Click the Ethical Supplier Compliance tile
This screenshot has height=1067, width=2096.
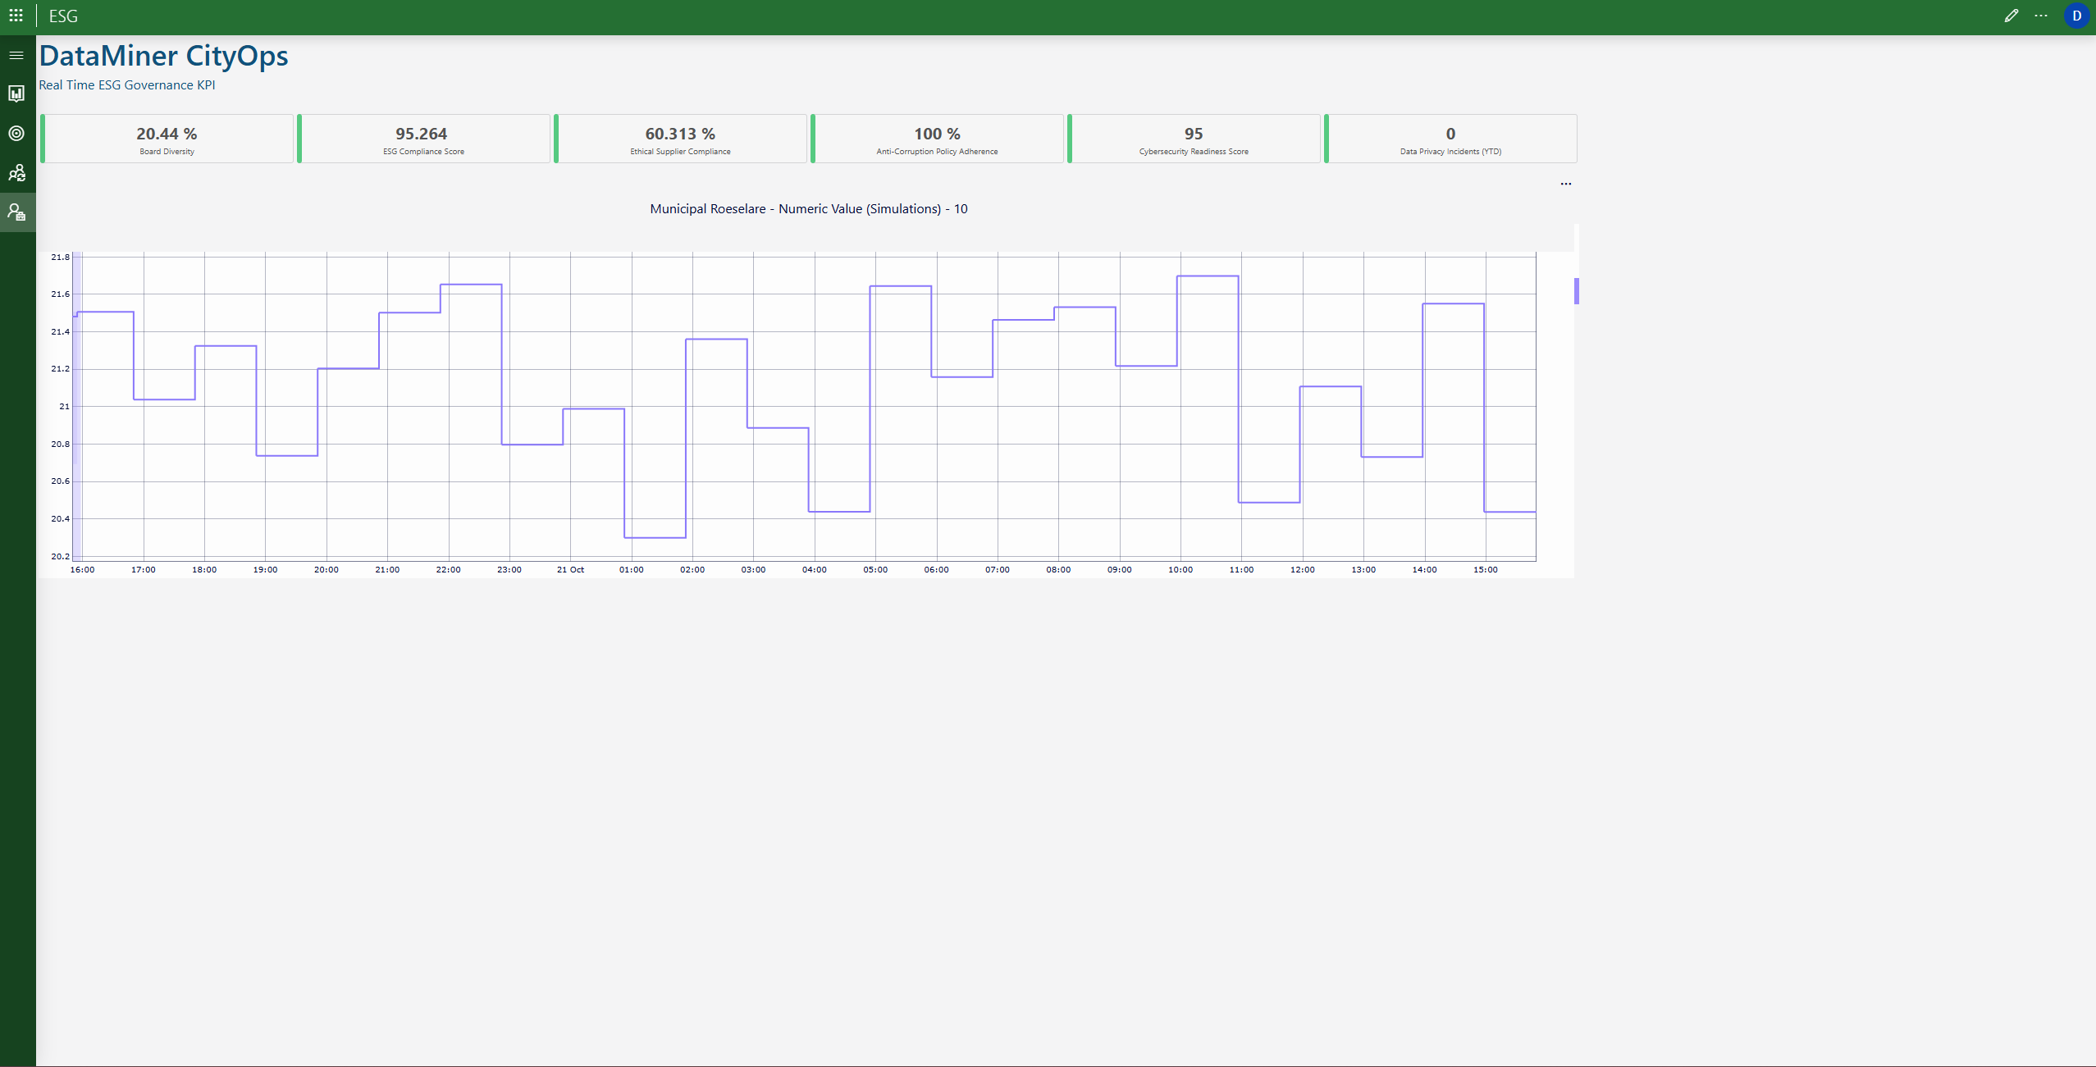coord(680,139)
